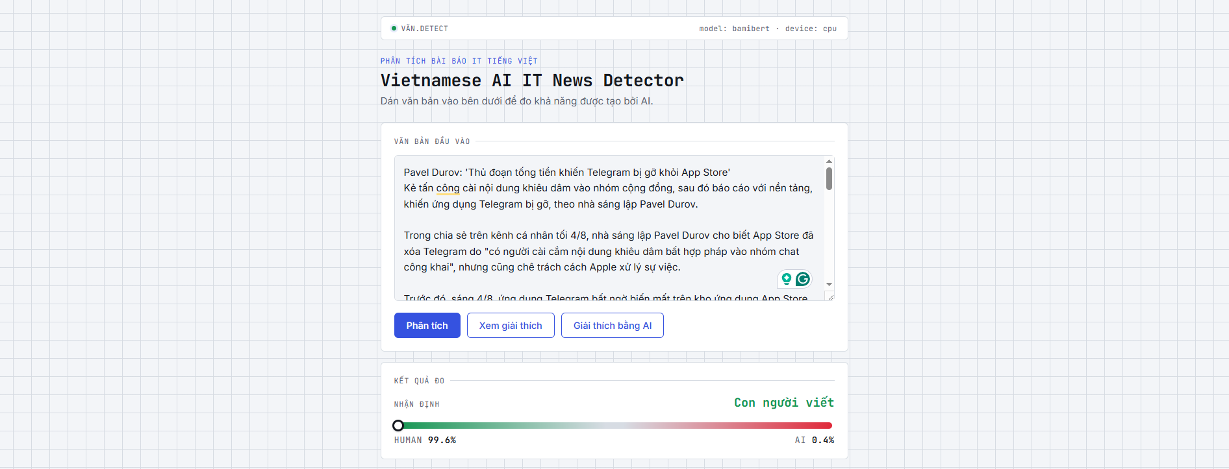Viewport: 1229px width, 469px height.
Task: Click the lightbulb suggestion icon in textarea
Action: coord(787,279)
